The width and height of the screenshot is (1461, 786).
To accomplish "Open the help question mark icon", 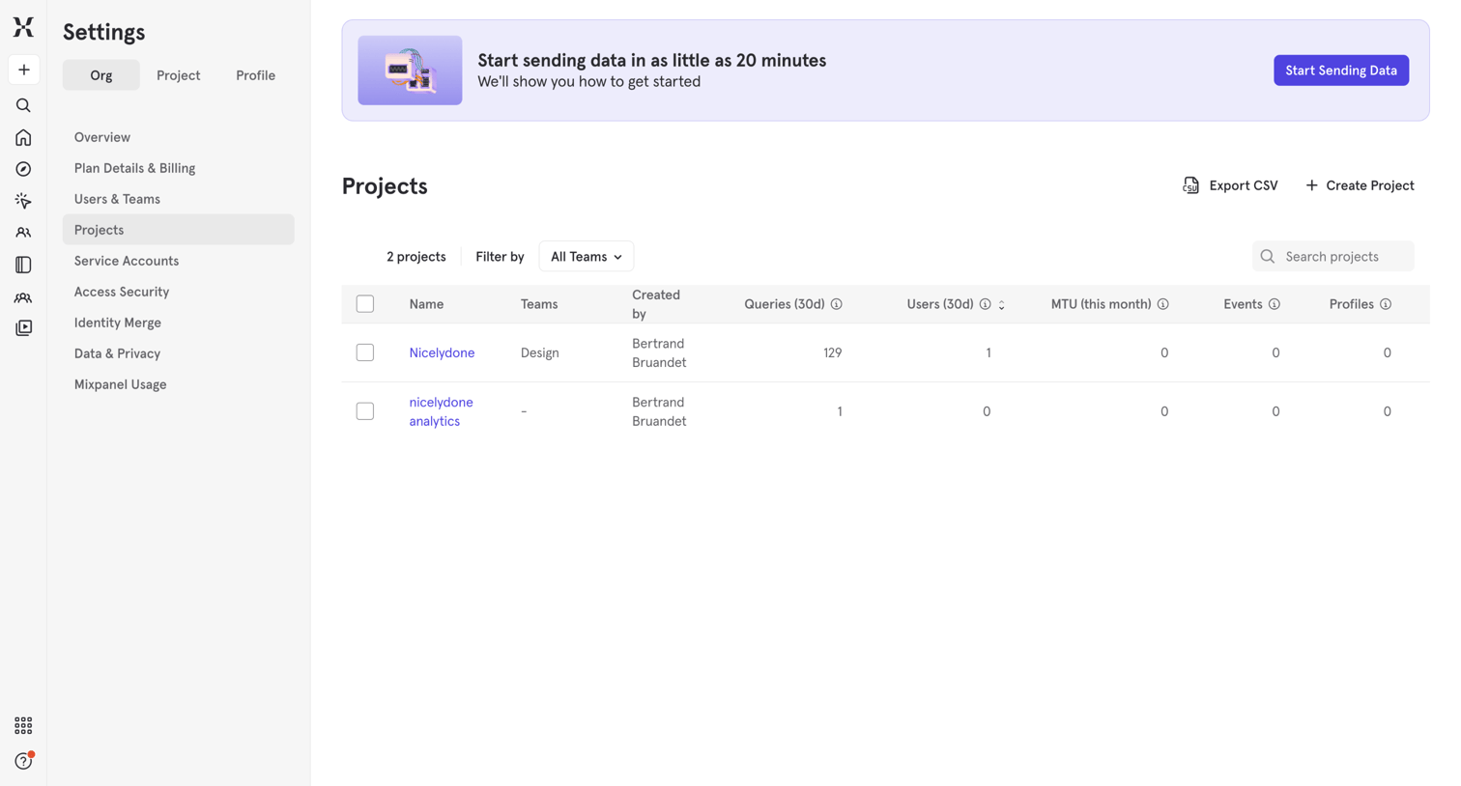I will point(23,761).
